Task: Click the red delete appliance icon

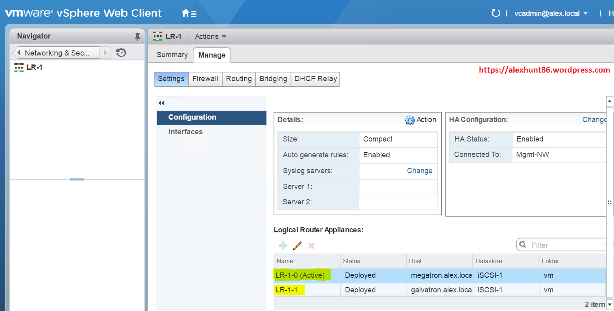Action: click(x=311, y=246)
